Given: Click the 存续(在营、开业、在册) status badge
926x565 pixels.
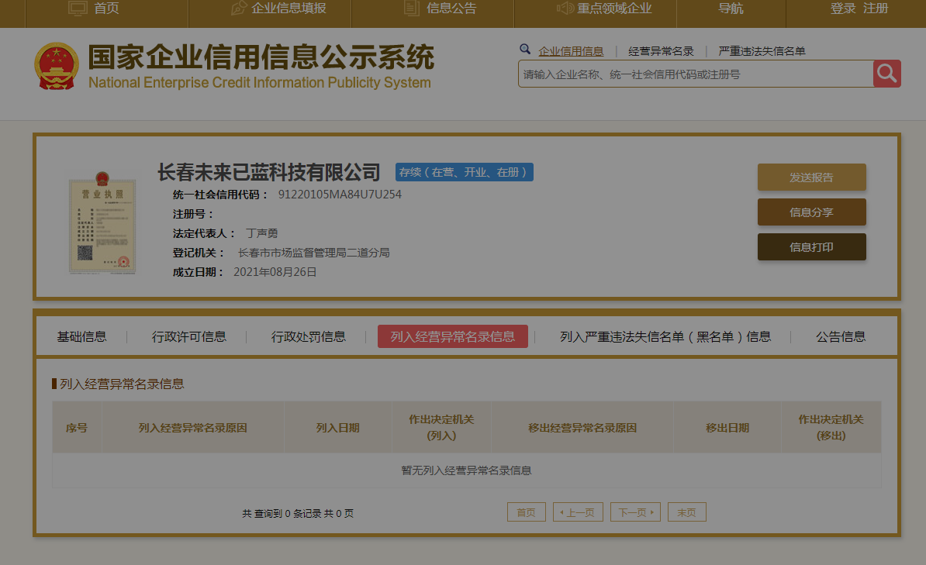Looking at the screenshot, I should coord(465,172).
